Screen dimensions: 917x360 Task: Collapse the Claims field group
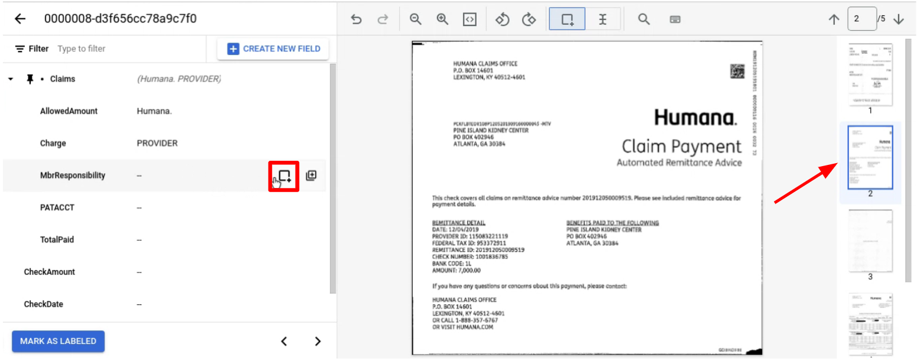tap(11, 79)
